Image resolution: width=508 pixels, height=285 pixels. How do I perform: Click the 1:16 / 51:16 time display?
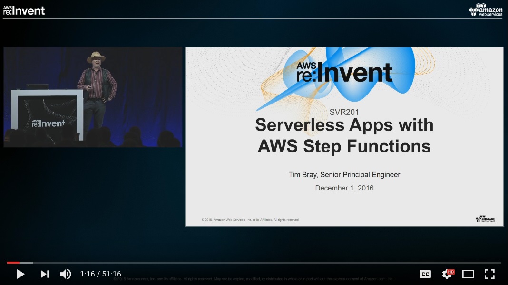100,274
